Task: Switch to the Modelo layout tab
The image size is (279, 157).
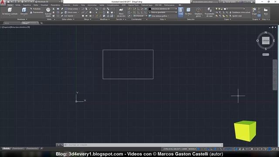Action: pos(7,148)
